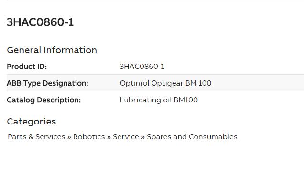Click the 3HAC0860-1 page heading
Image resolution: width=304 pixels, height=180 pixels.
[x=40, y=22]
